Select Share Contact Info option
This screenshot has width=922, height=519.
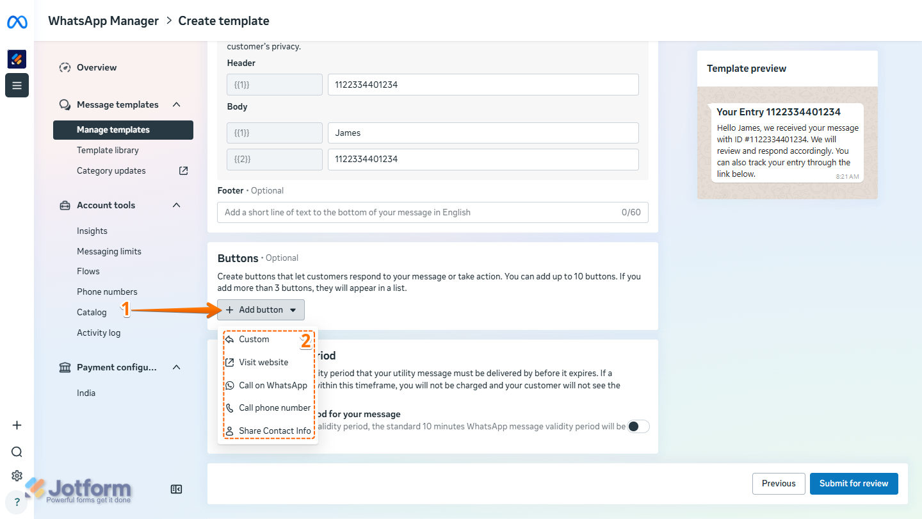point(268,431)
